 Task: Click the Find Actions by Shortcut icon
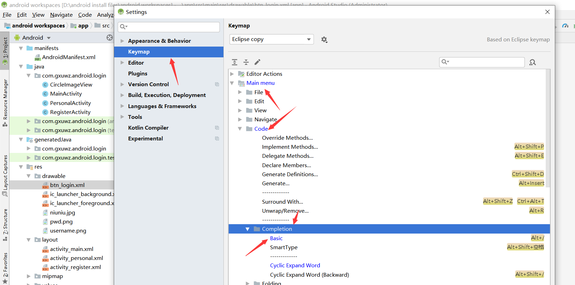pos(533,62)
